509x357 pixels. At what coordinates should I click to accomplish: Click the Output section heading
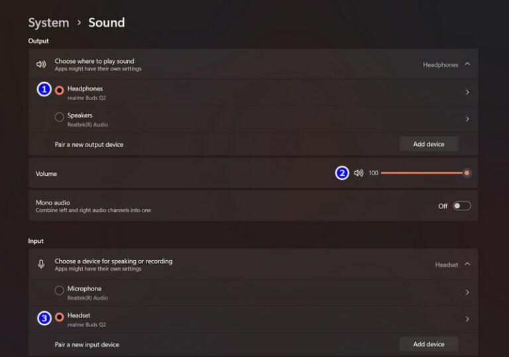tap(38, 41)
